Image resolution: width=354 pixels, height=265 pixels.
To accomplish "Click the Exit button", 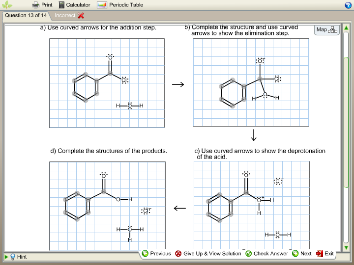I will (x=325, y=254).
